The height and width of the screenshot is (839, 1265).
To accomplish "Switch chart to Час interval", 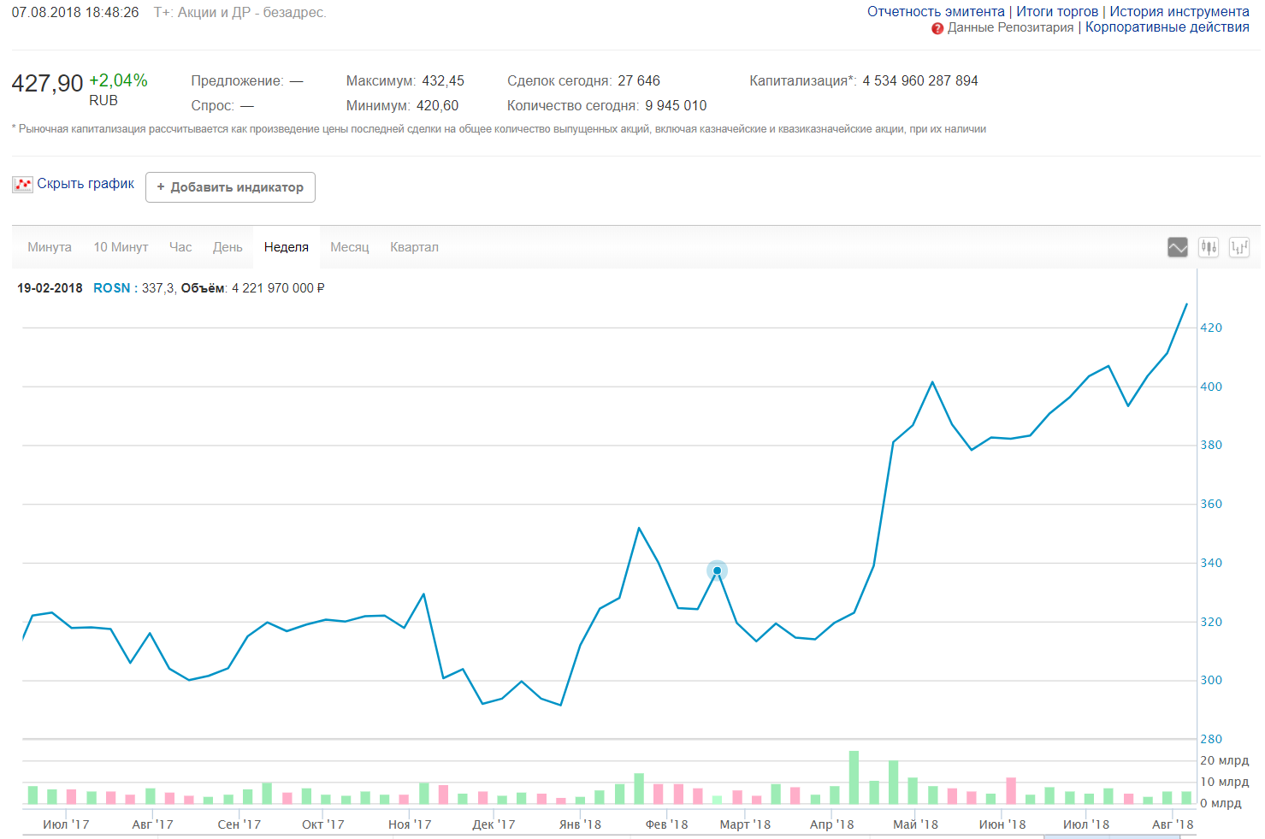I will pos(180,247).
